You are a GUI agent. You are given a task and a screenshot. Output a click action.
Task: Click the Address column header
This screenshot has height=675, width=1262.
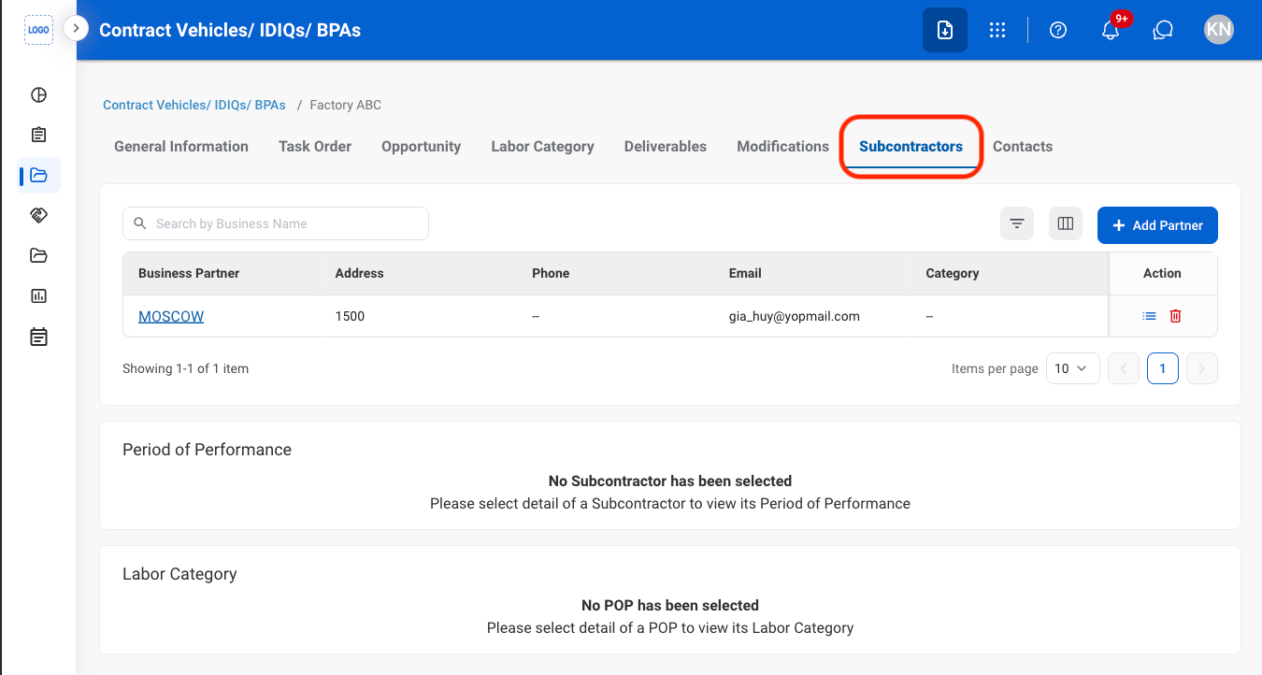(360, 273)
